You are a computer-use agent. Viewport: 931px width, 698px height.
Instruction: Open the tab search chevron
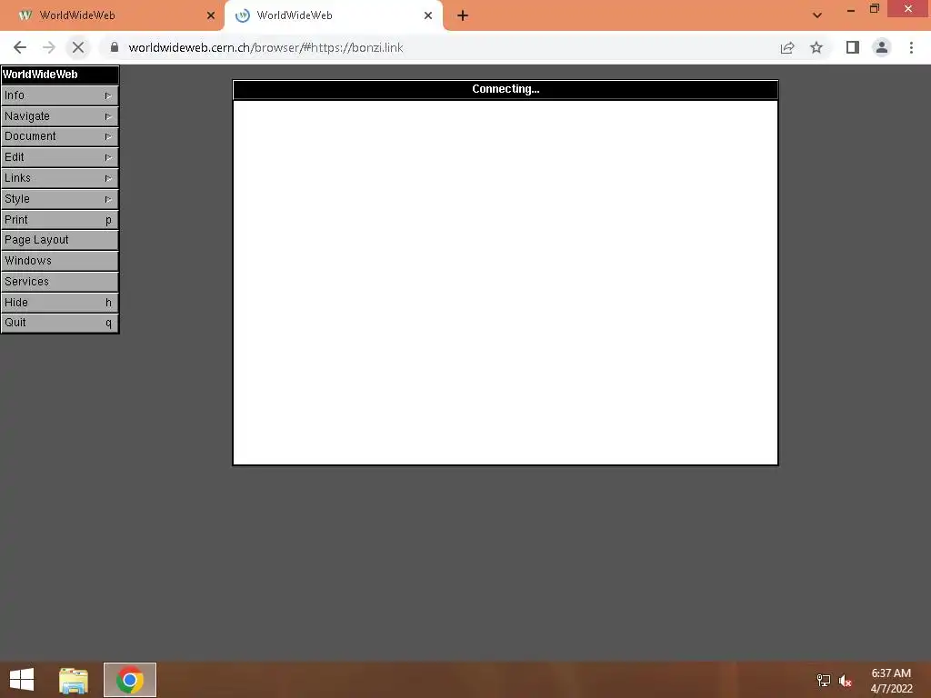(x=817, y=15)
